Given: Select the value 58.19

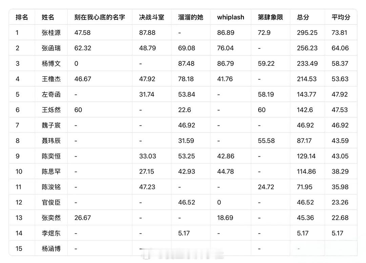Looking at the screenshot, I should (266, 94).
